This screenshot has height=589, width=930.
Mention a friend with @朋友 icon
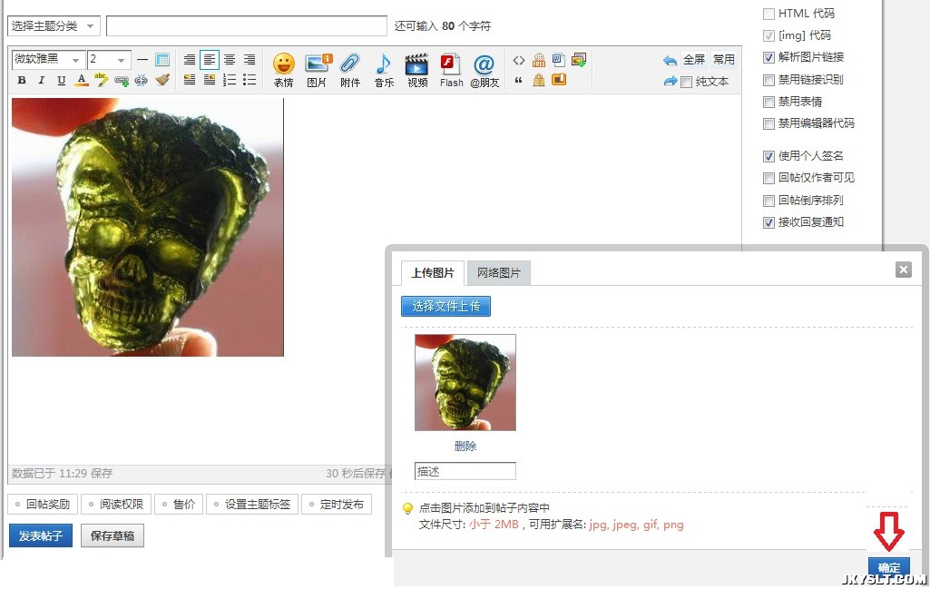click(485, 65)
